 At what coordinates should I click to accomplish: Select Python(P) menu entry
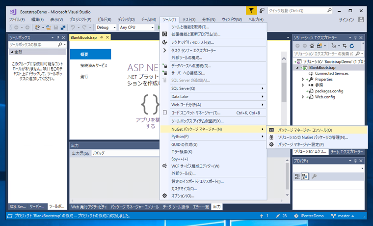click(x=213, y=136)
